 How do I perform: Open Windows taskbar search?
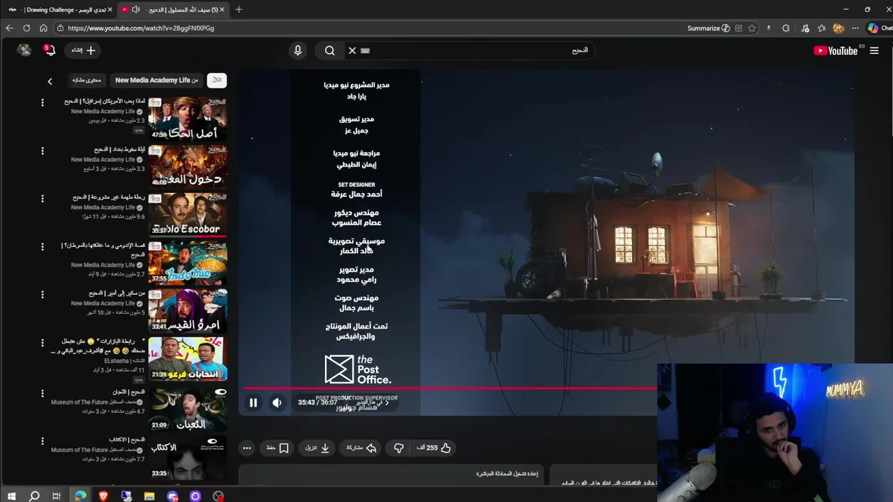click(x=34, y=496)
